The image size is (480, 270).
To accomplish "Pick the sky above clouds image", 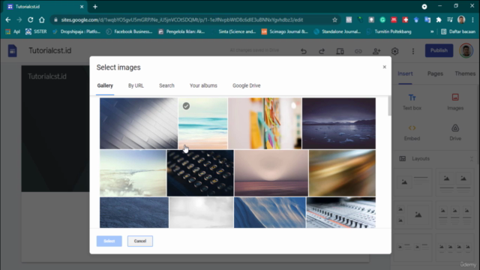I will (133, 173).
